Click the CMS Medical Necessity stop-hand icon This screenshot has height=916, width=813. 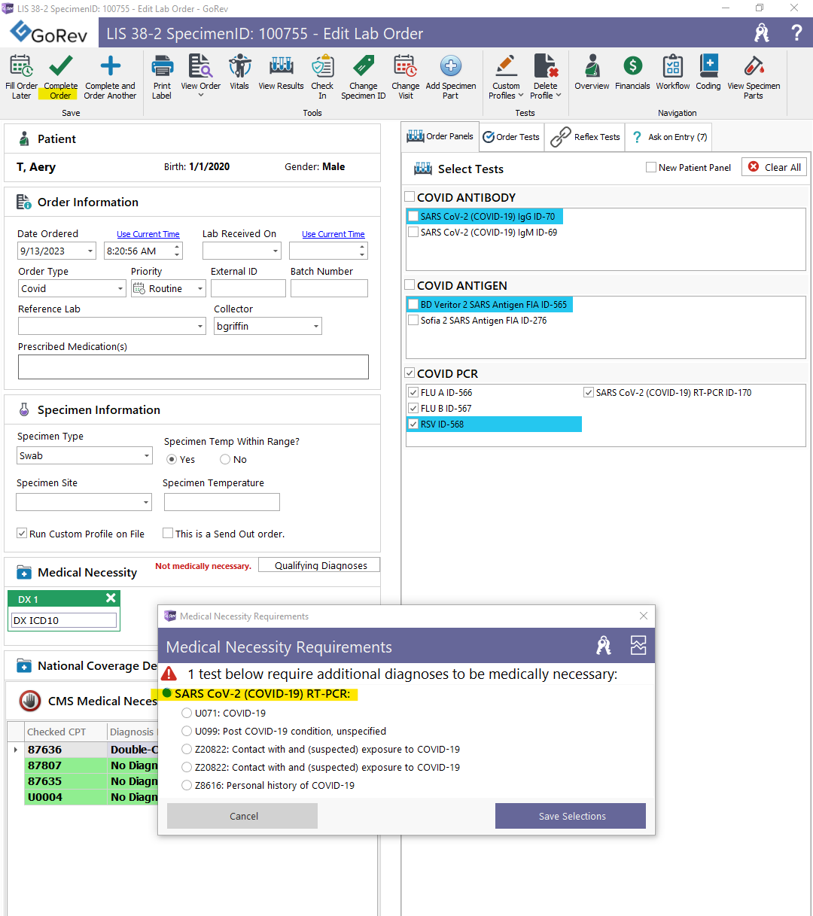tap(30, 701)
